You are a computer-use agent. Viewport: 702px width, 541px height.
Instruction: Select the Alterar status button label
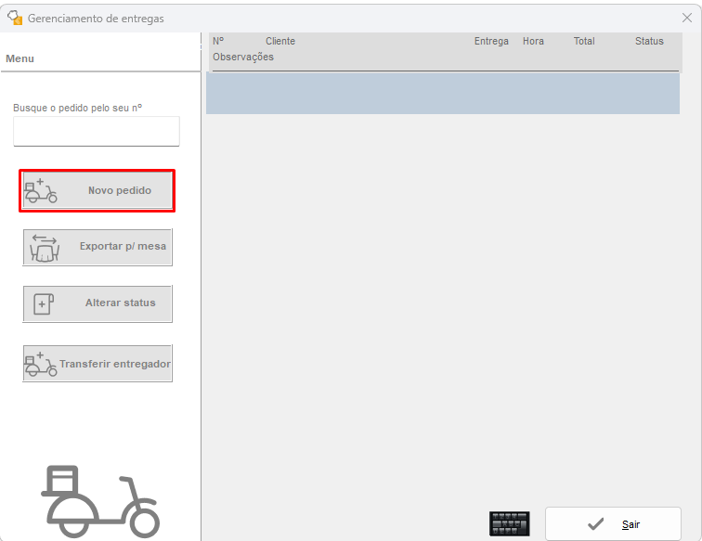coord(120,303)
